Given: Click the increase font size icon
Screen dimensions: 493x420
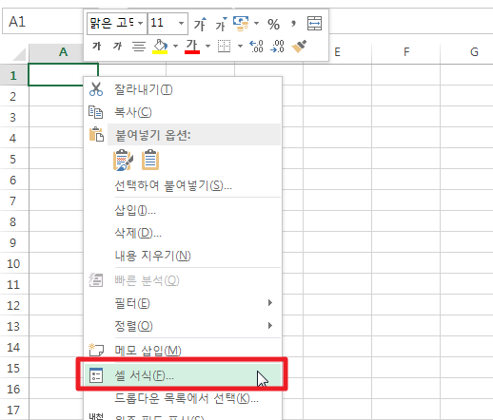Looking at the screenshot, I should pos(200,24).
